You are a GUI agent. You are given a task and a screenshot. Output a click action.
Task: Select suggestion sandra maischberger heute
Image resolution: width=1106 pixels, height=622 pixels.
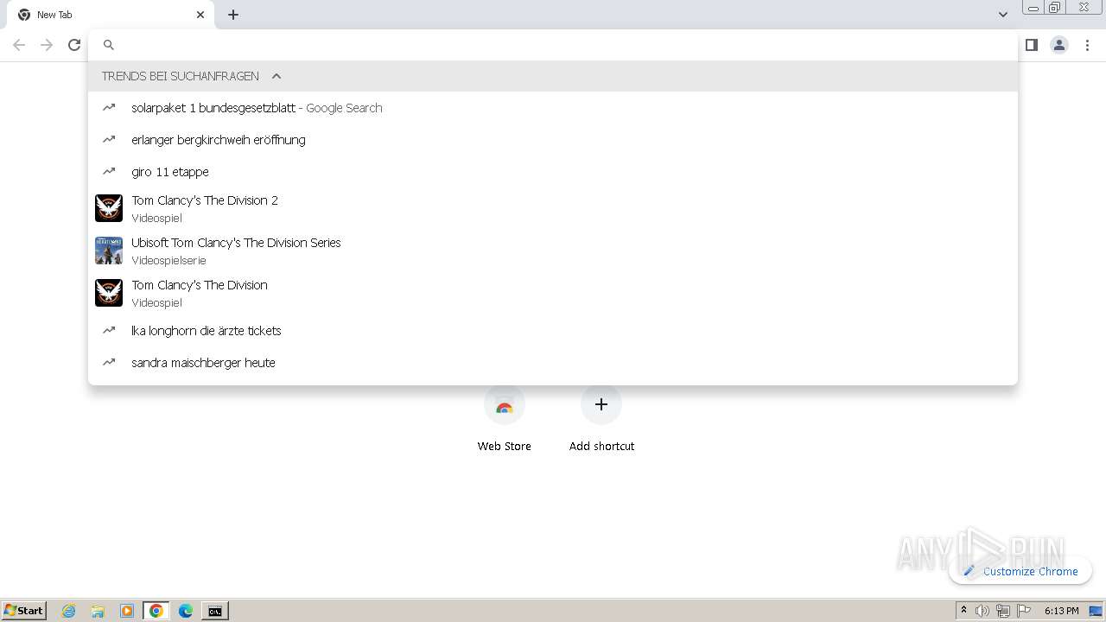553,363
